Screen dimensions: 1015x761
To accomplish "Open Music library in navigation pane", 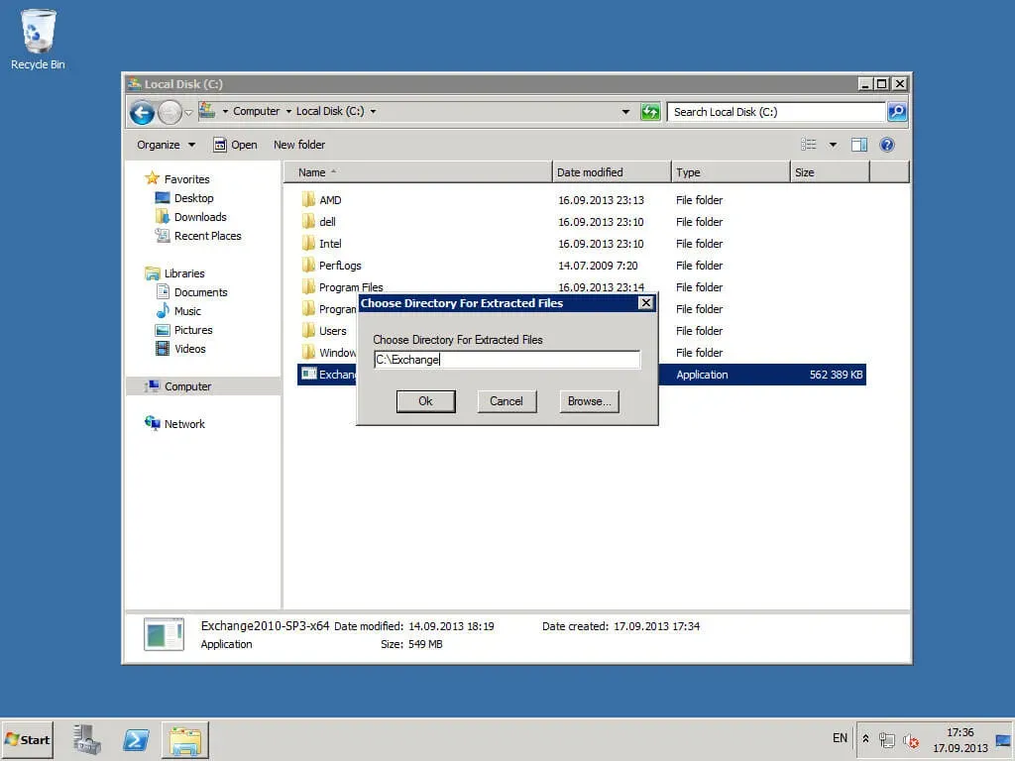I will 187,311.
